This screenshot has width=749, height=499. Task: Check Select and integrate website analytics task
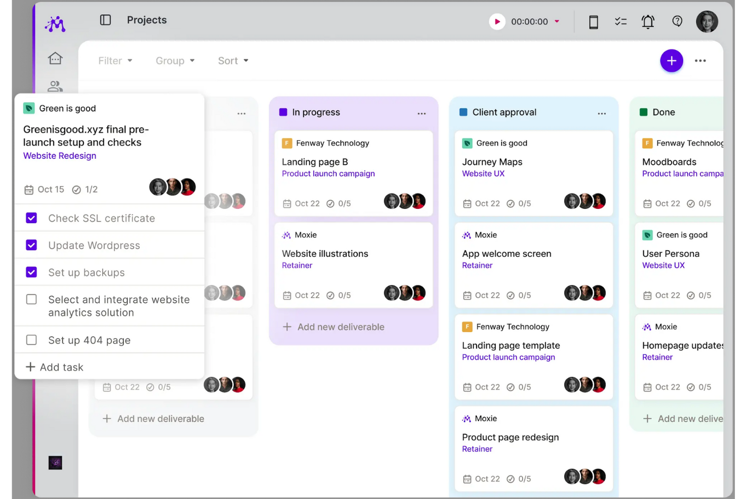pyautogui.click(x=31, y=299)
